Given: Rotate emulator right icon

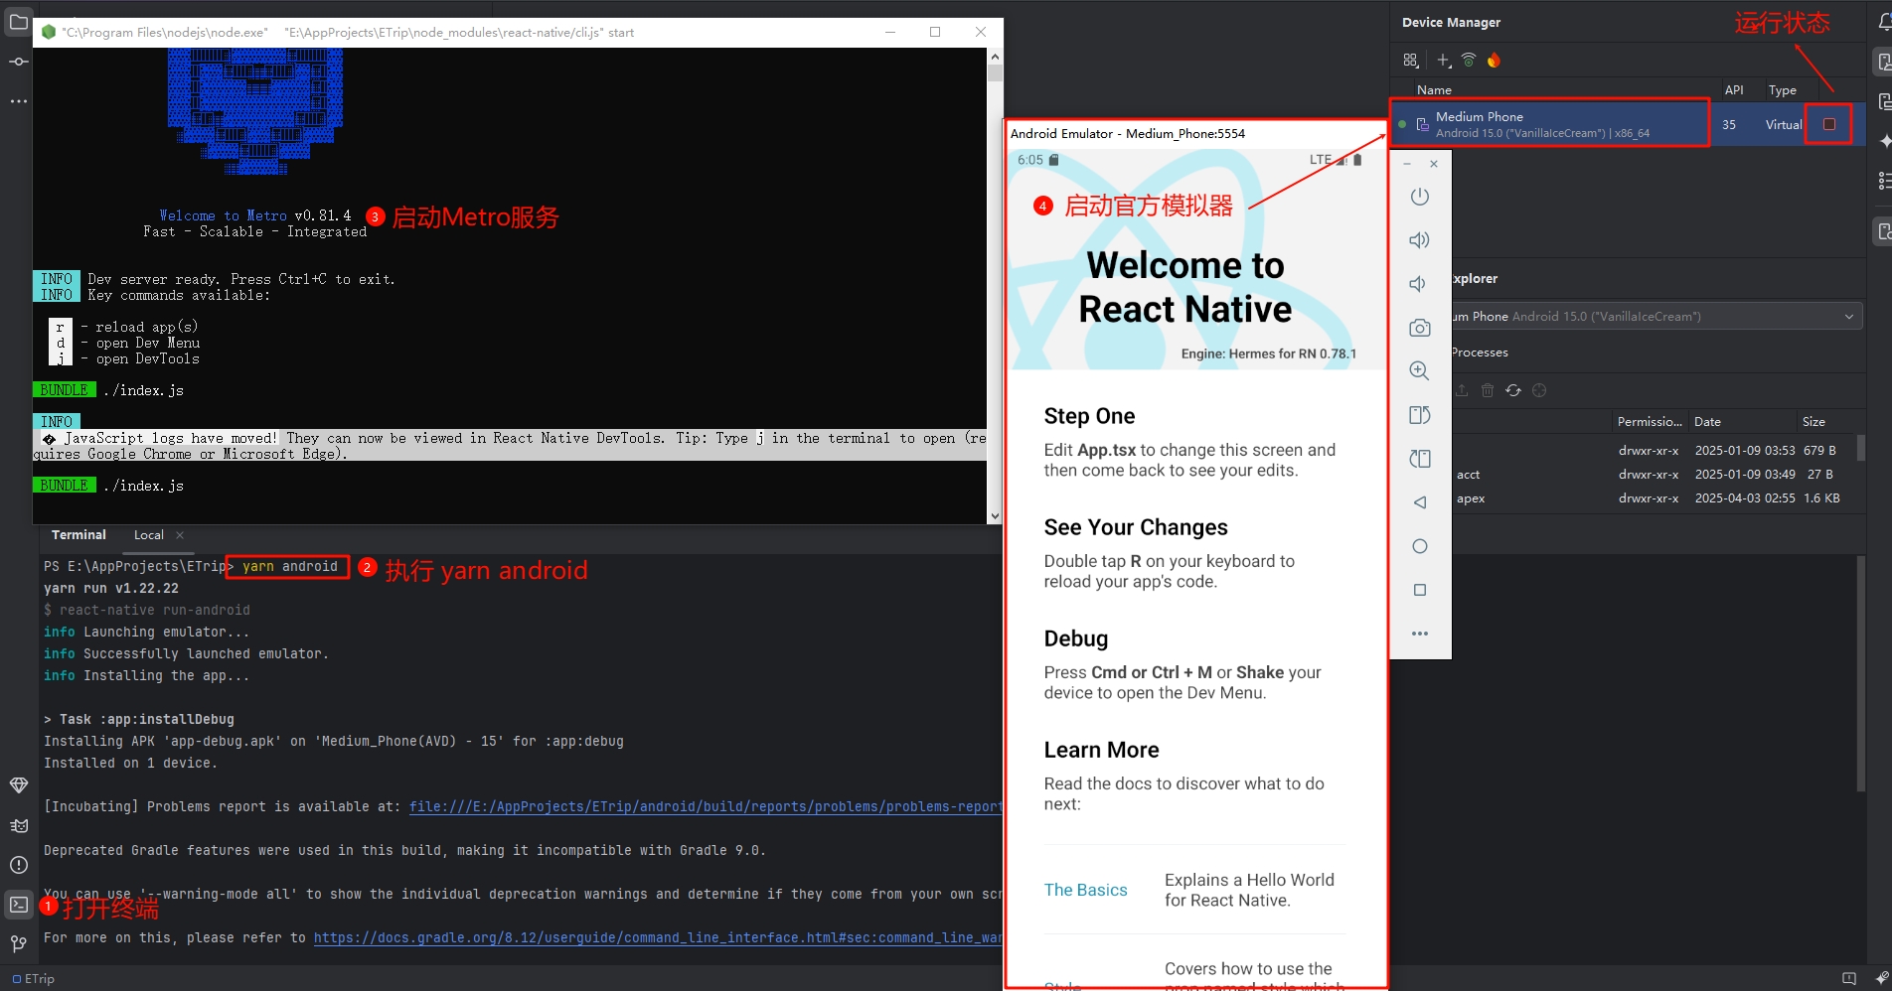Looking at the screenshot, I should click(1420, 459).
